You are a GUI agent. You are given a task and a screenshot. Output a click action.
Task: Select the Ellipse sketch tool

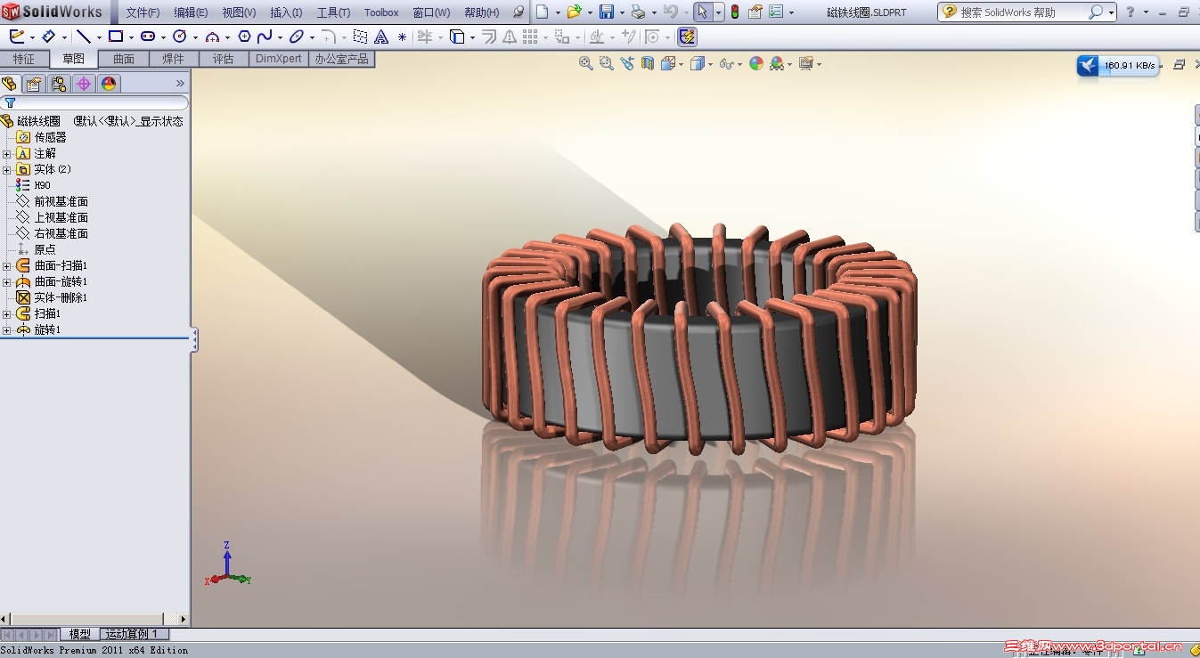[297, 37]
